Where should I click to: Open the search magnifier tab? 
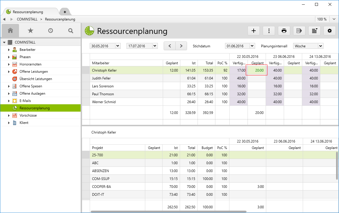pyautogui.click(x=70, y=30)
